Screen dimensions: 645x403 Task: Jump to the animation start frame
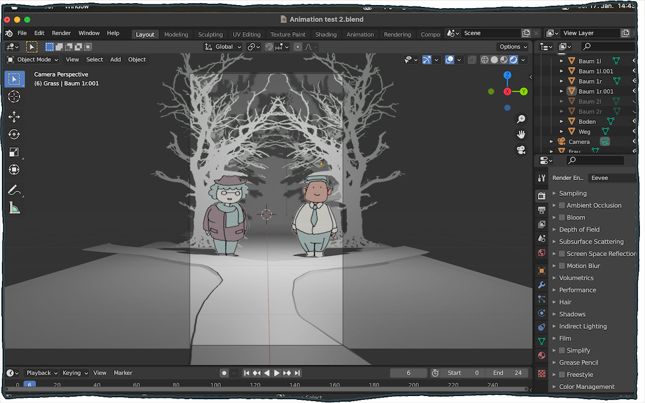tap(246, 373)
